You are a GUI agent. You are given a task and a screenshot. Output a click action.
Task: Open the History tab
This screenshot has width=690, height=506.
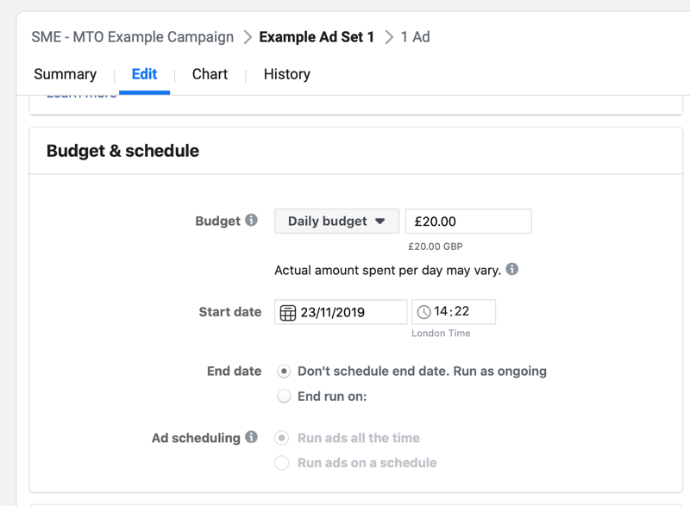286,74
